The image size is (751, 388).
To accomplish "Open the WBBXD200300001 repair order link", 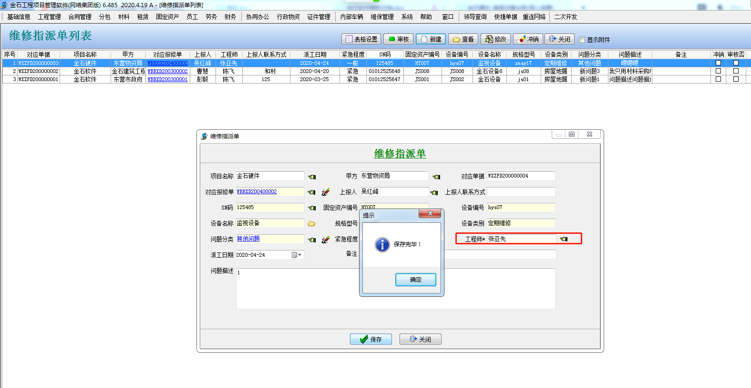I will [x=167, y=79].
